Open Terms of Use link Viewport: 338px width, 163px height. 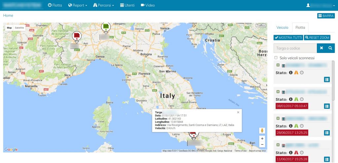click(240, 151)
